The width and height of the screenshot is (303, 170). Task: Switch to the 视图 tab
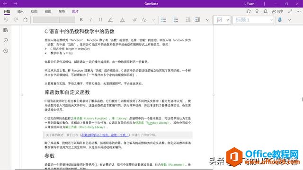(48, 11)
